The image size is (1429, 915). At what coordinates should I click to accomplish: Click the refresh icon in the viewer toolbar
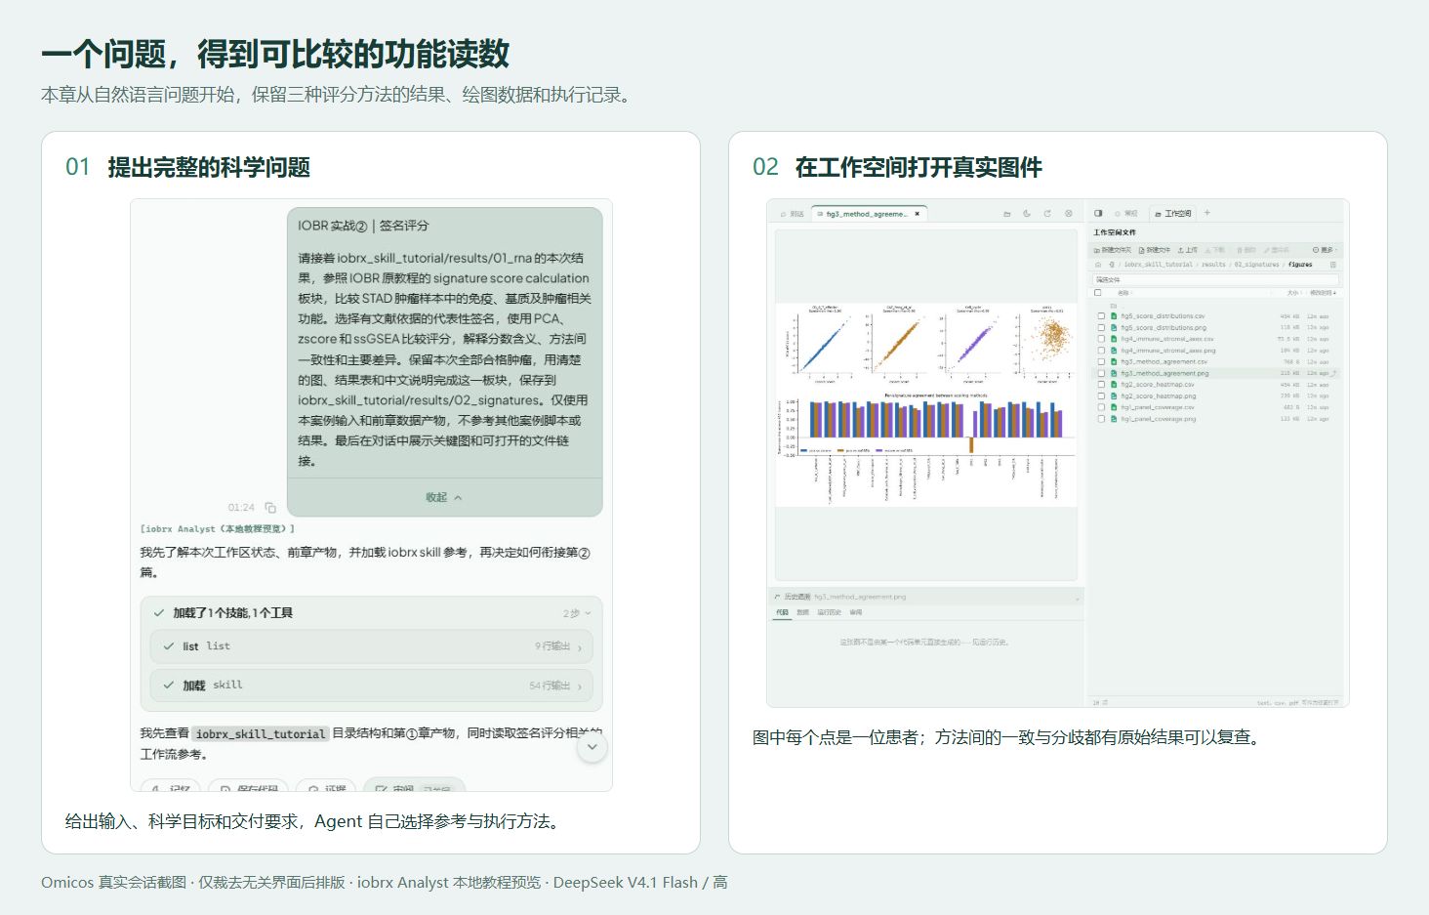(1047, 214)
